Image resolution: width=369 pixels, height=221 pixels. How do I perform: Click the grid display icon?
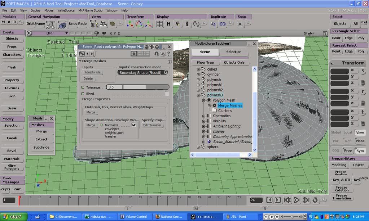(159, 24)
